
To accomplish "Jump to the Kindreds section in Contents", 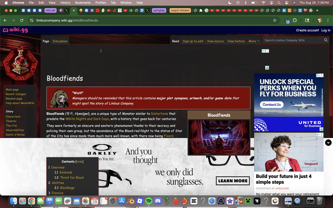I will click(66, 173).
